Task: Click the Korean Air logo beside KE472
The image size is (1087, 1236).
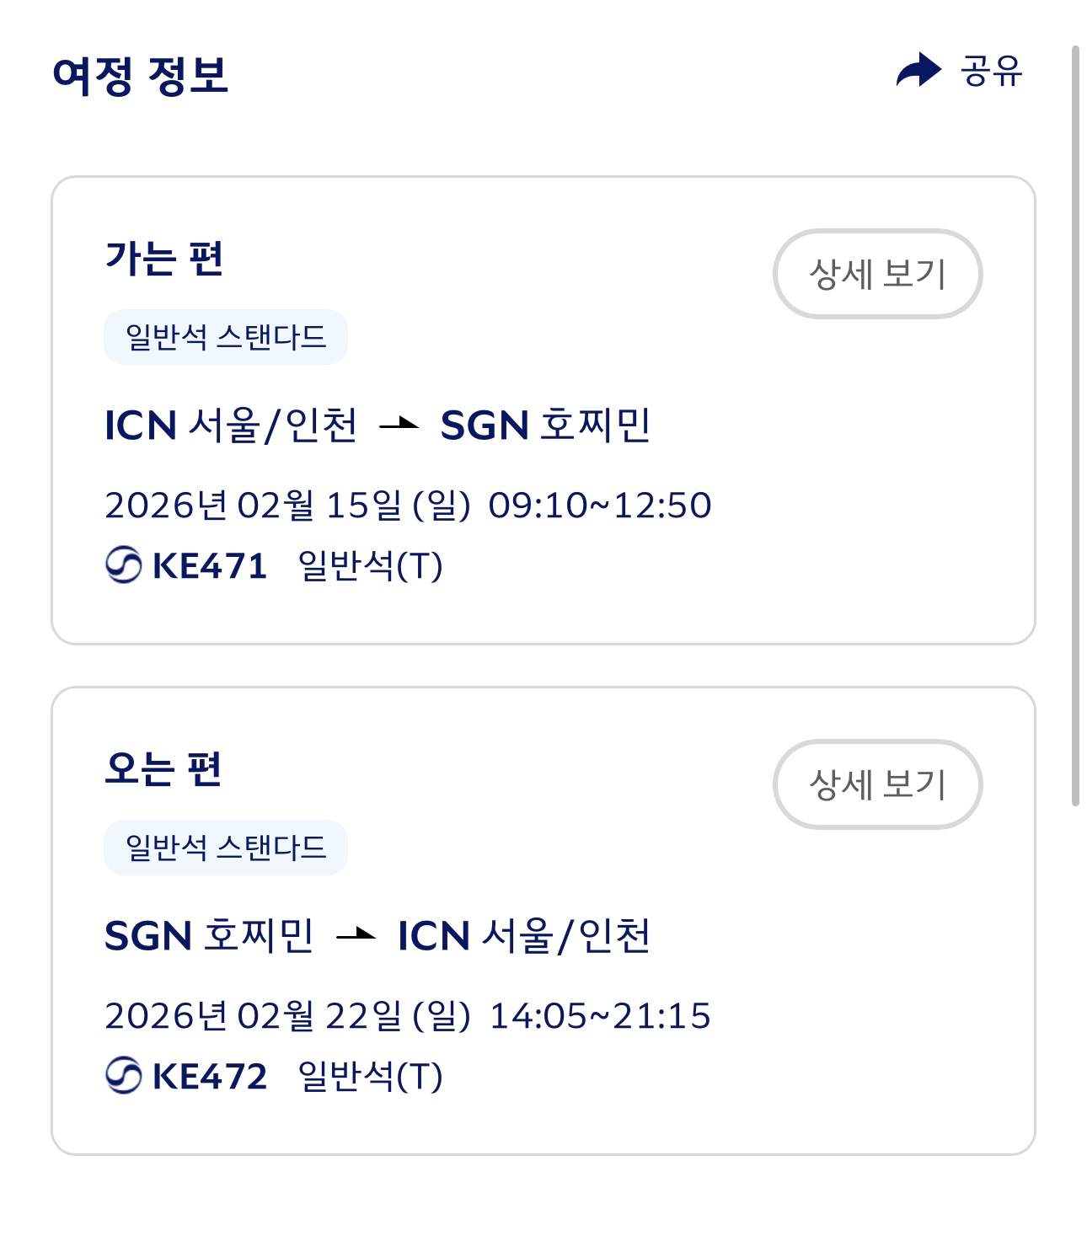Action: (124, 1075)
